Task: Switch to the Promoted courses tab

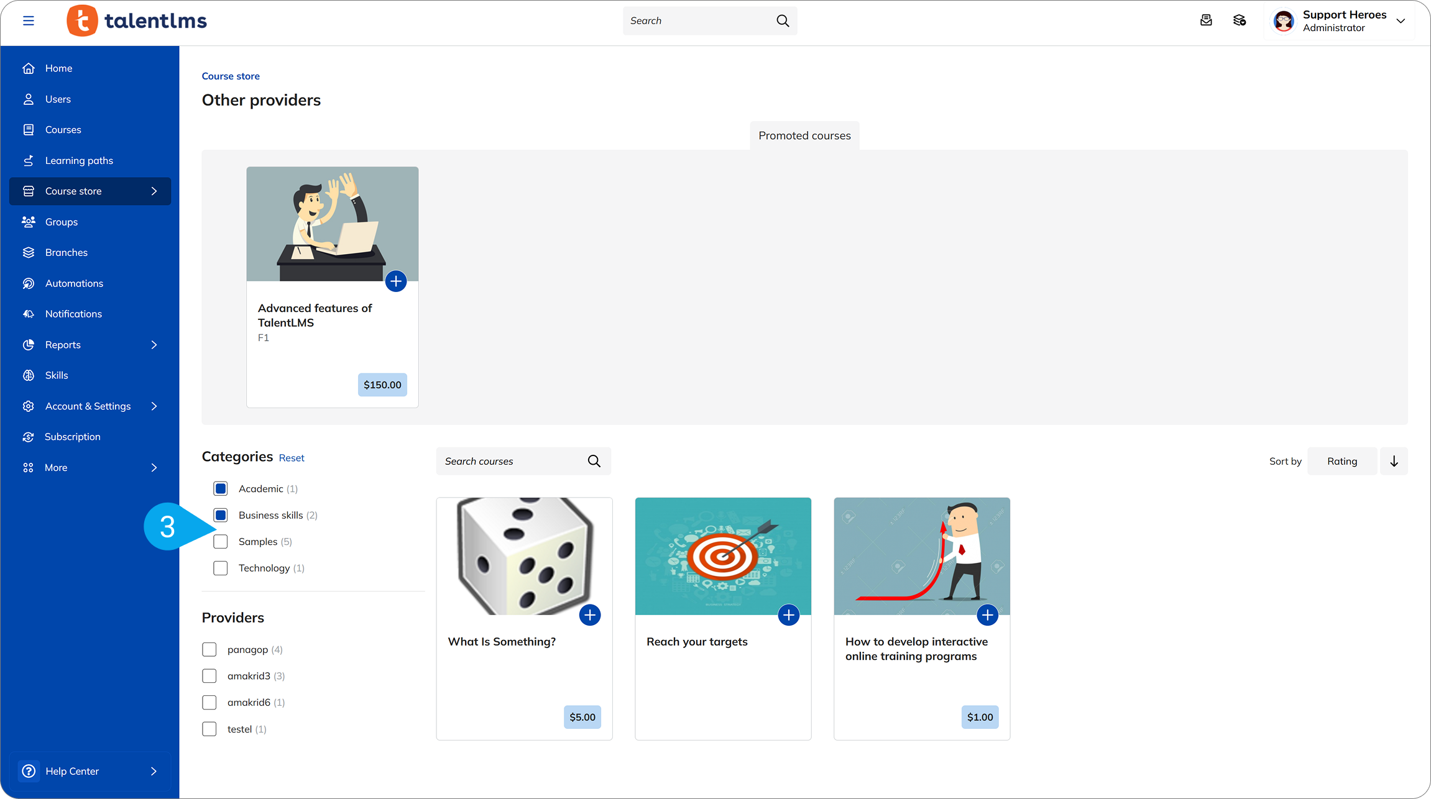Action: 804,135
